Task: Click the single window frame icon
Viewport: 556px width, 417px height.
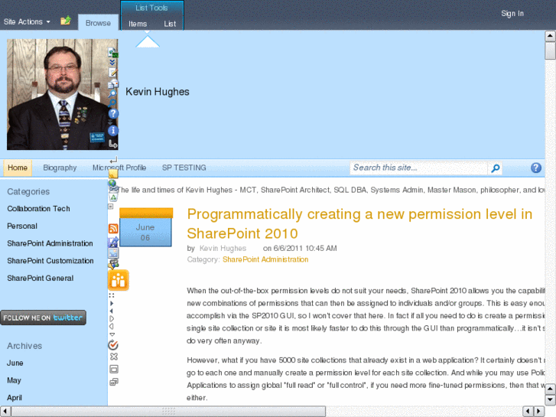Action: pos(114,369)
